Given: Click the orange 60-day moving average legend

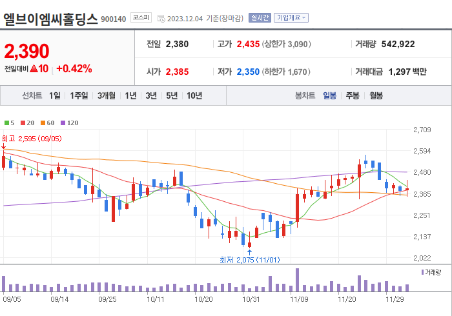Looking at the screenshot, I should 48,123.
